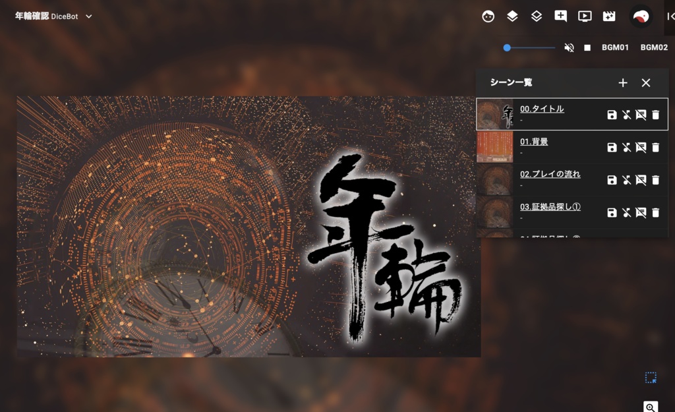Open the 年輪確認 room dropdown arrow
675x412 pixels.
tap(89, 16)
